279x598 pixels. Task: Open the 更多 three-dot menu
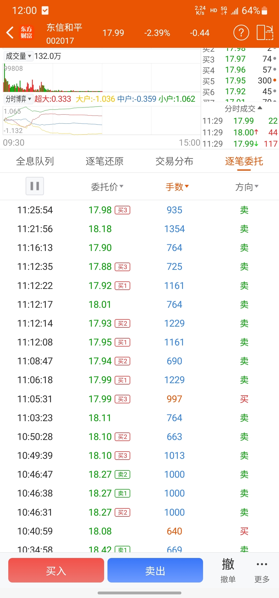(262, 571)
